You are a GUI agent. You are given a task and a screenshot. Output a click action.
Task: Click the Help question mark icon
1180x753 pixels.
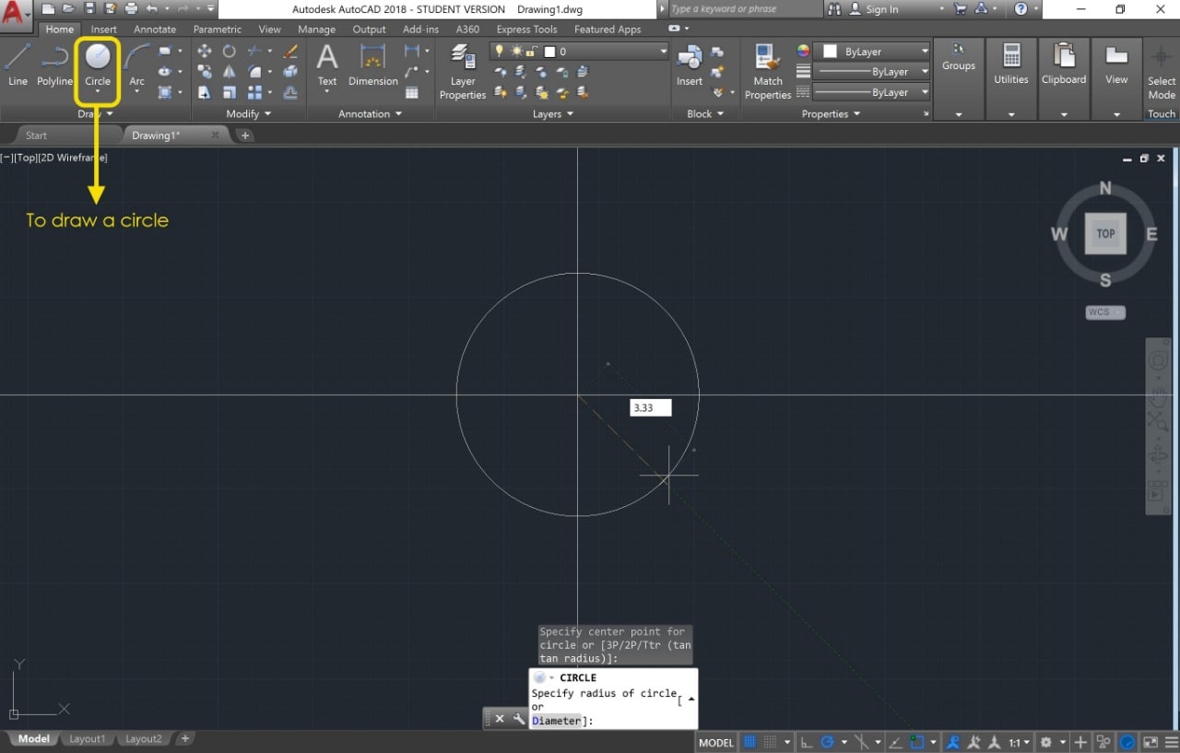(x=1021, y=8)
